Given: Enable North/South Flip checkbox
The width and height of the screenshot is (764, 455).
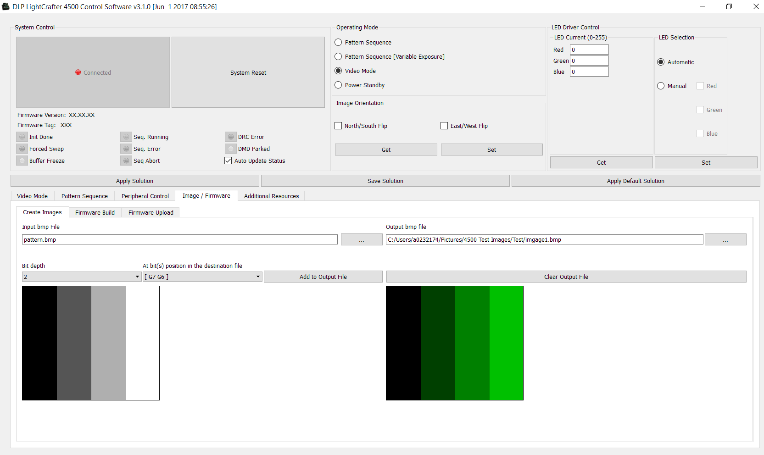Looking at the screenshot, I should tap(338, 126).
